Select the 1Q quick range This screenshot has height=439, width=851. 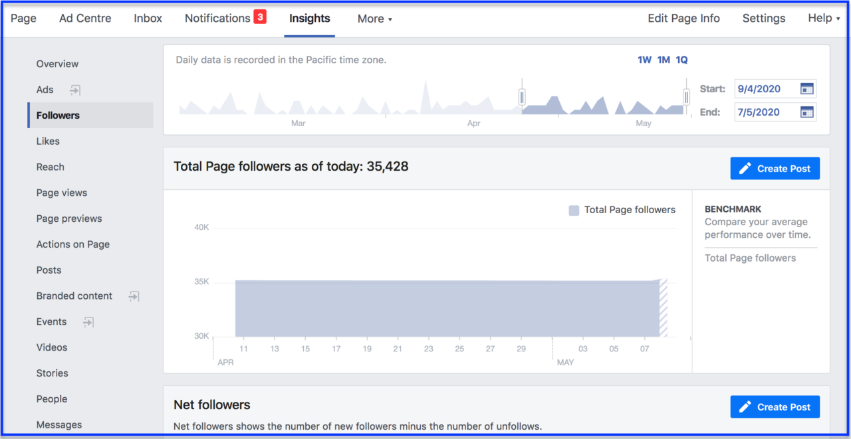click(681, 59)
